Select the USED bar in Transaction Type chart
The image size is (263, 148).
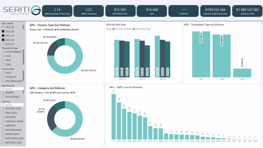click(x=222, y=56)
